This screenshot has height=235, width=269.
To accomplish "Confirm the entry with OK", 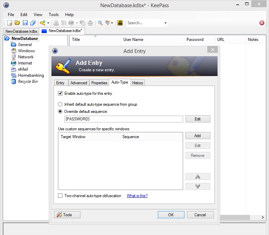I will 171,215.
